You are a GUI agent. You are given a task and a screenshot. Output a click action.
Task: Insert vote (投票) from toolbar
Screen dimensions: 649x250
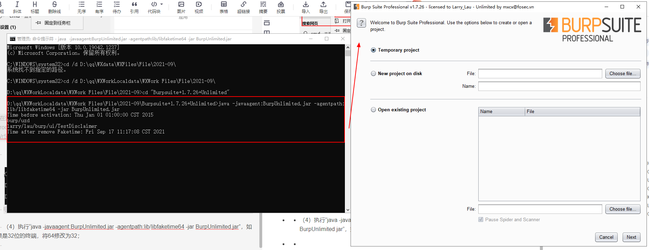[281, 7]
